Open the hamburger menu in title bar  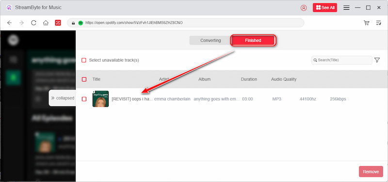coord(346,8)
